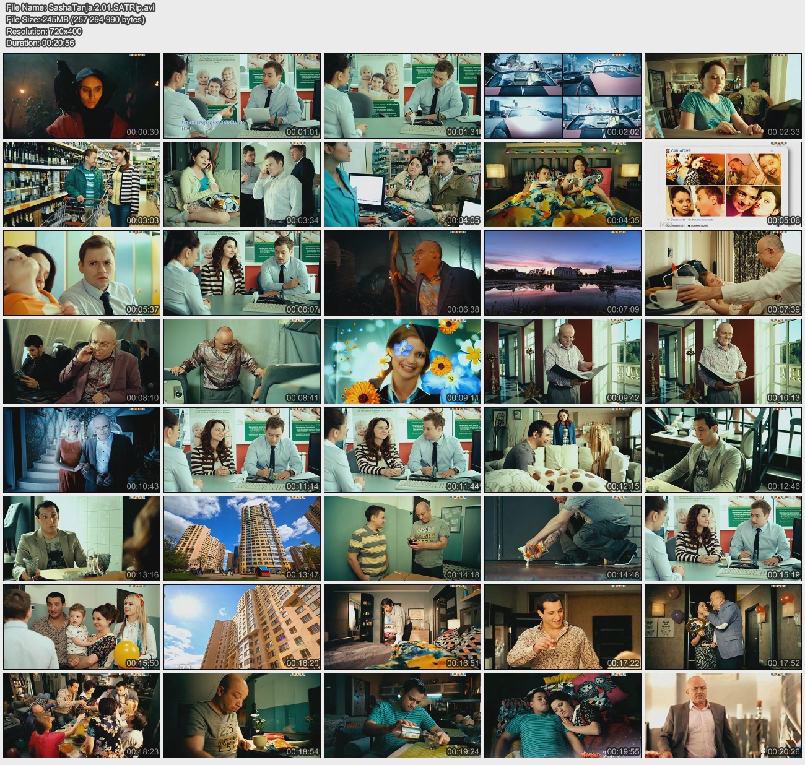Select the airplane phone call frame at 00:08:10
This screenshot has width=805, height=765.
82,361
